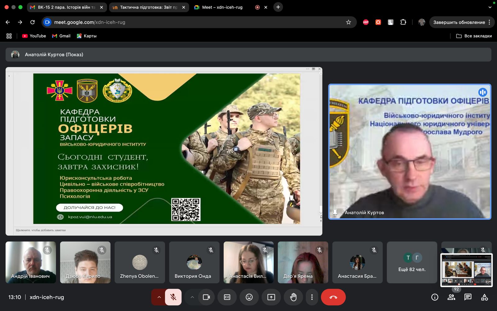
Task: Expand audio settings chevron beside microphone
Action: (159, 297)
